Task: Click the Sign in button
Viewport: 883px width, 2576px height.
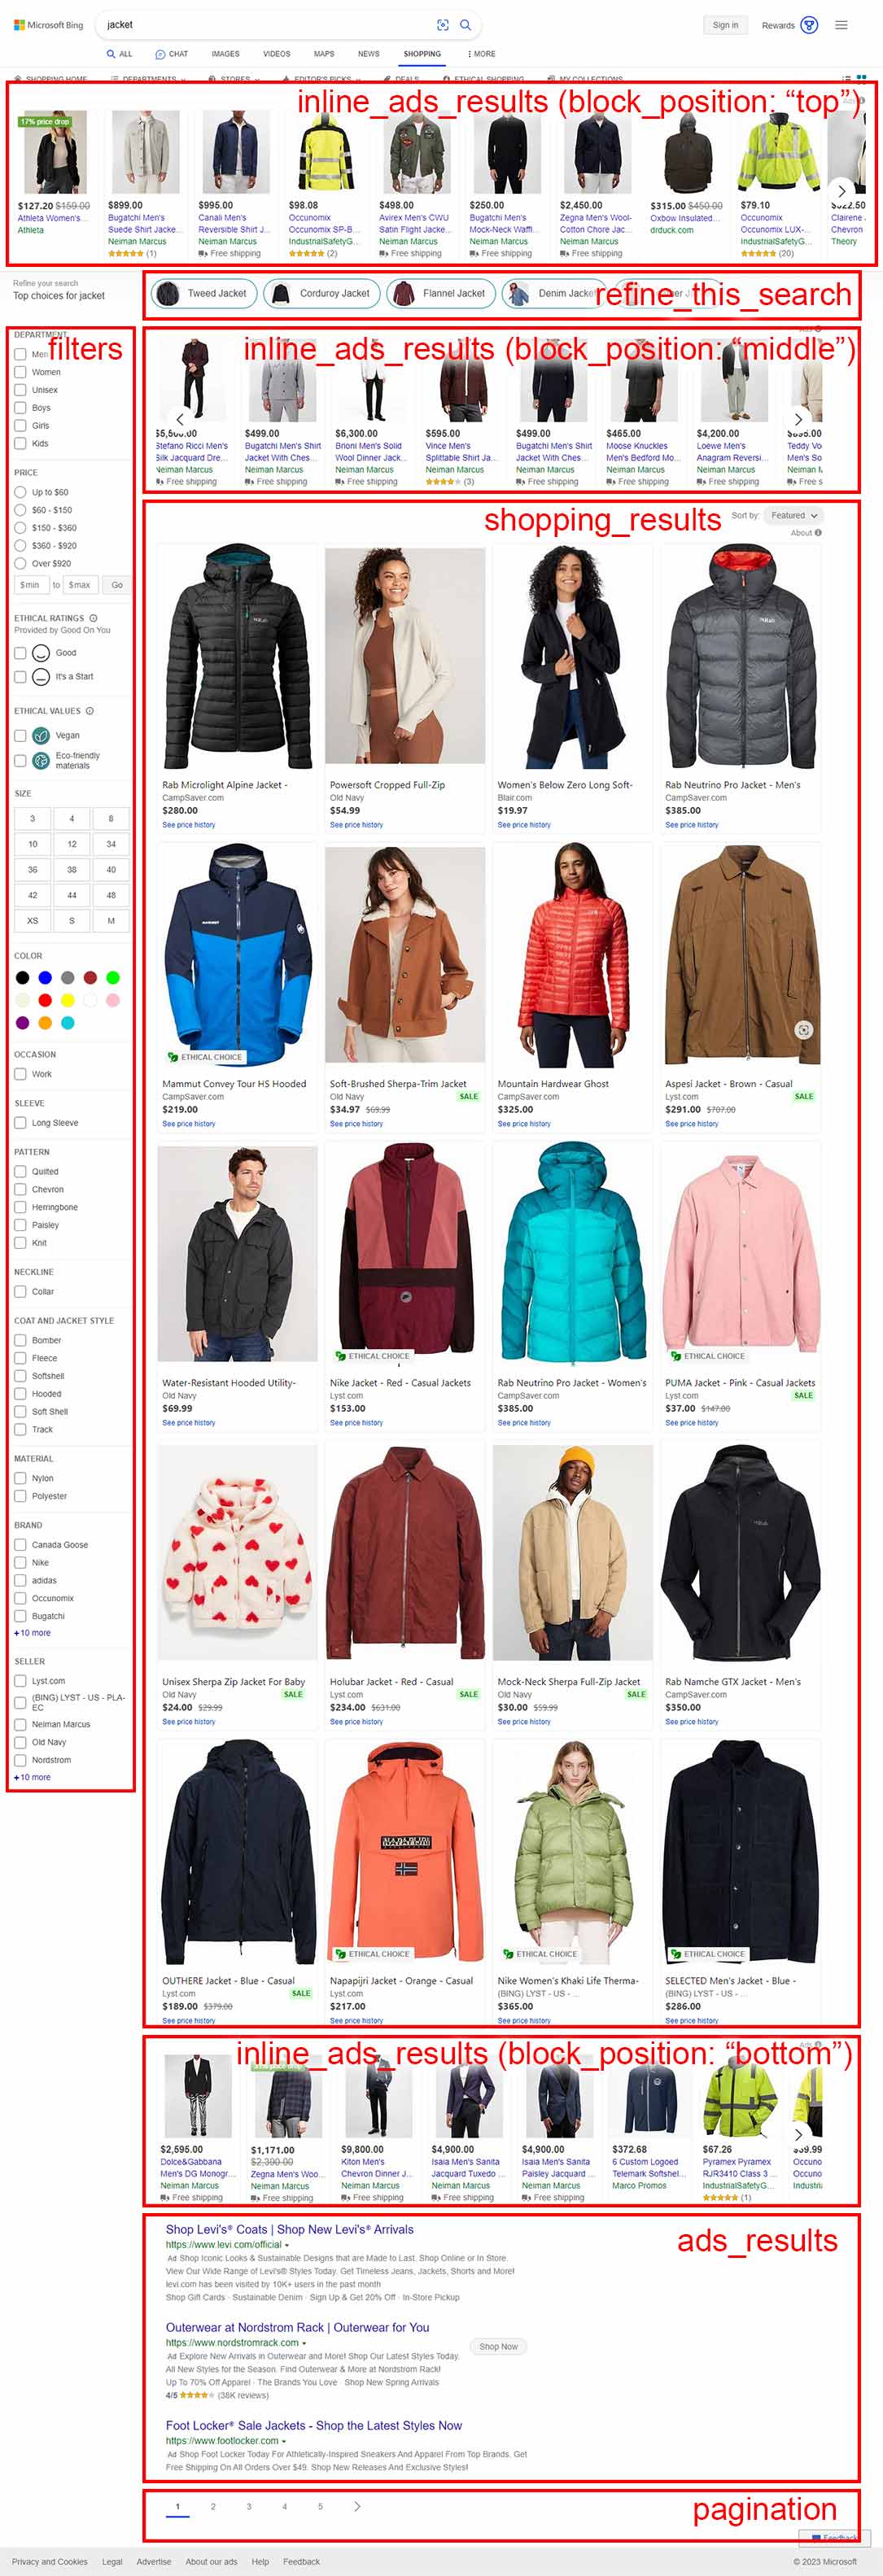Action: (x=725, y=25)
